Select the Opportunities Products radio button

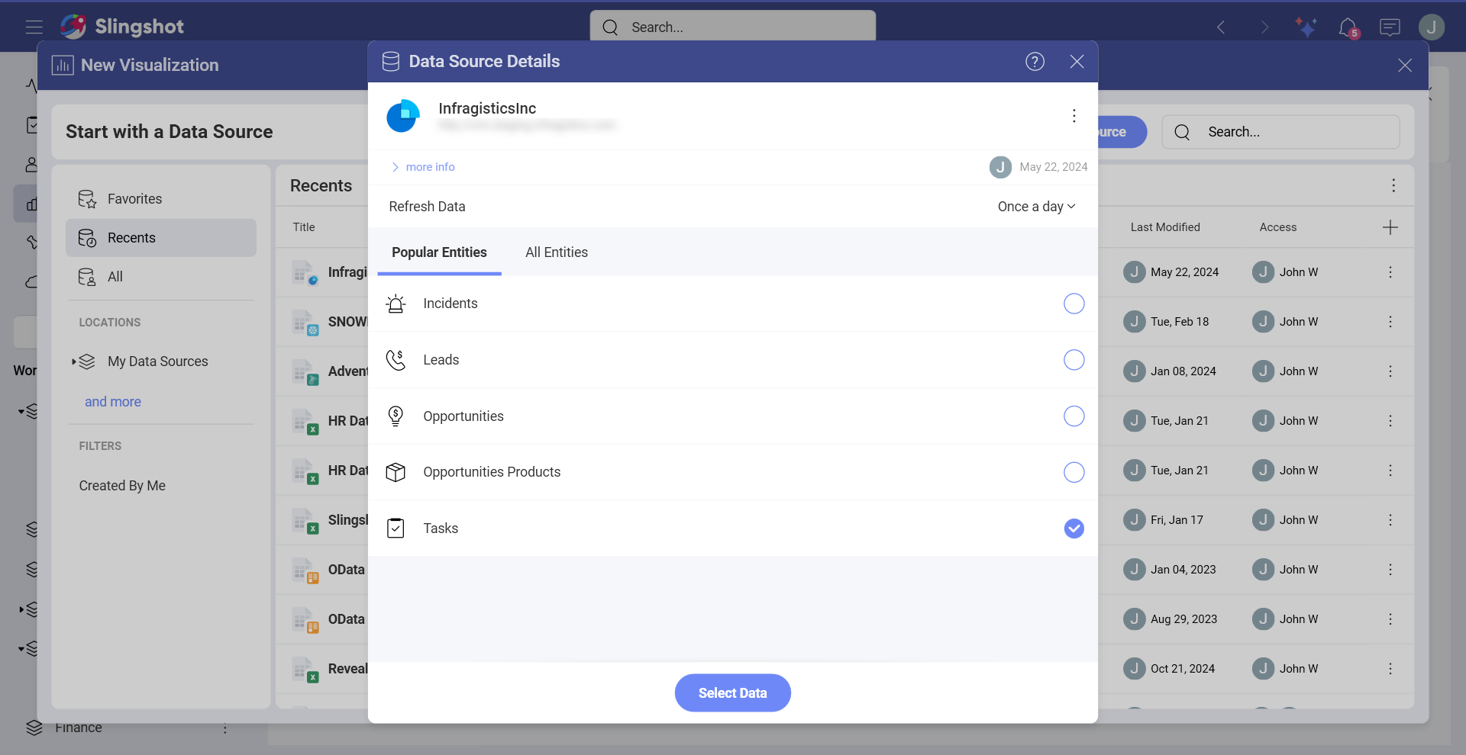[1074, 472]
